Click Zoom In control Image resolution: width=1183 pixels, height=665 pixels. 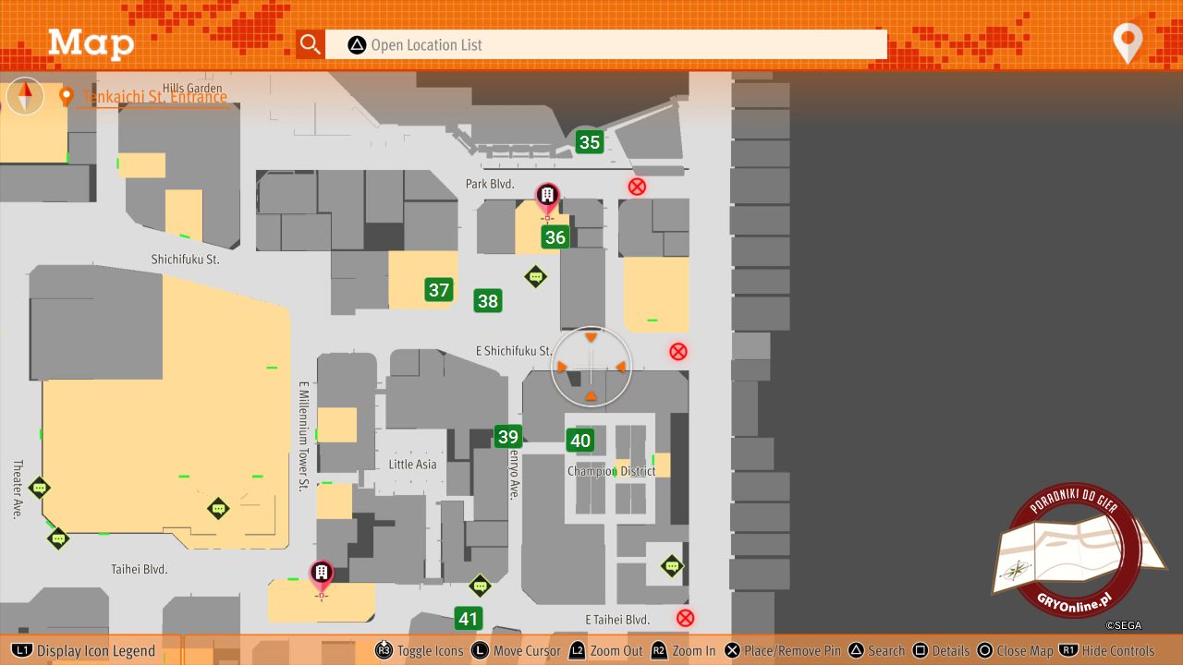click(x=684, y=650)
